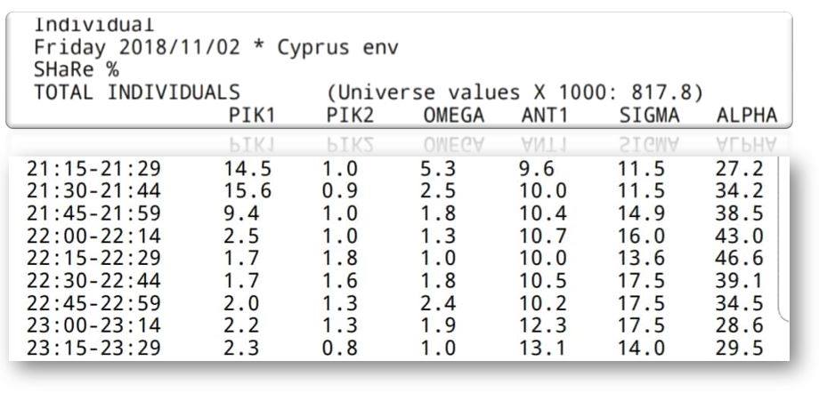Select the PIK2 column header
819x401 pixels.
click(350, 116)
